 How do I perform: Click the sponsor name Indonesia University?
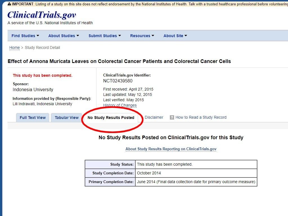33,90
